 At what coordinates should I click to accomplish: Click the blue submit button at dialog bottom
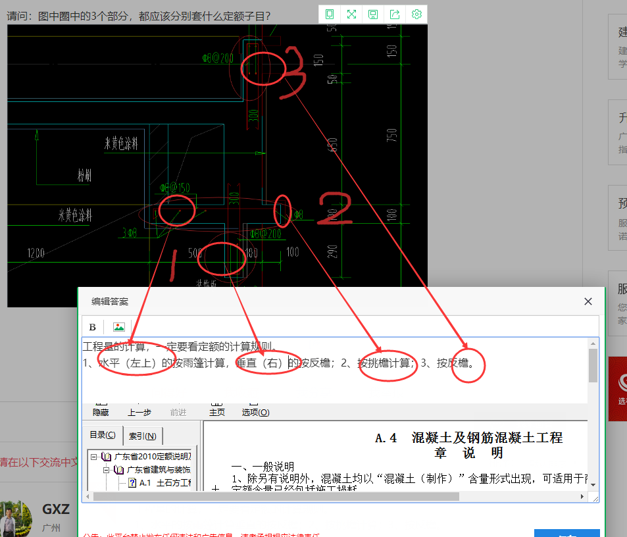[x=567, y=533]
